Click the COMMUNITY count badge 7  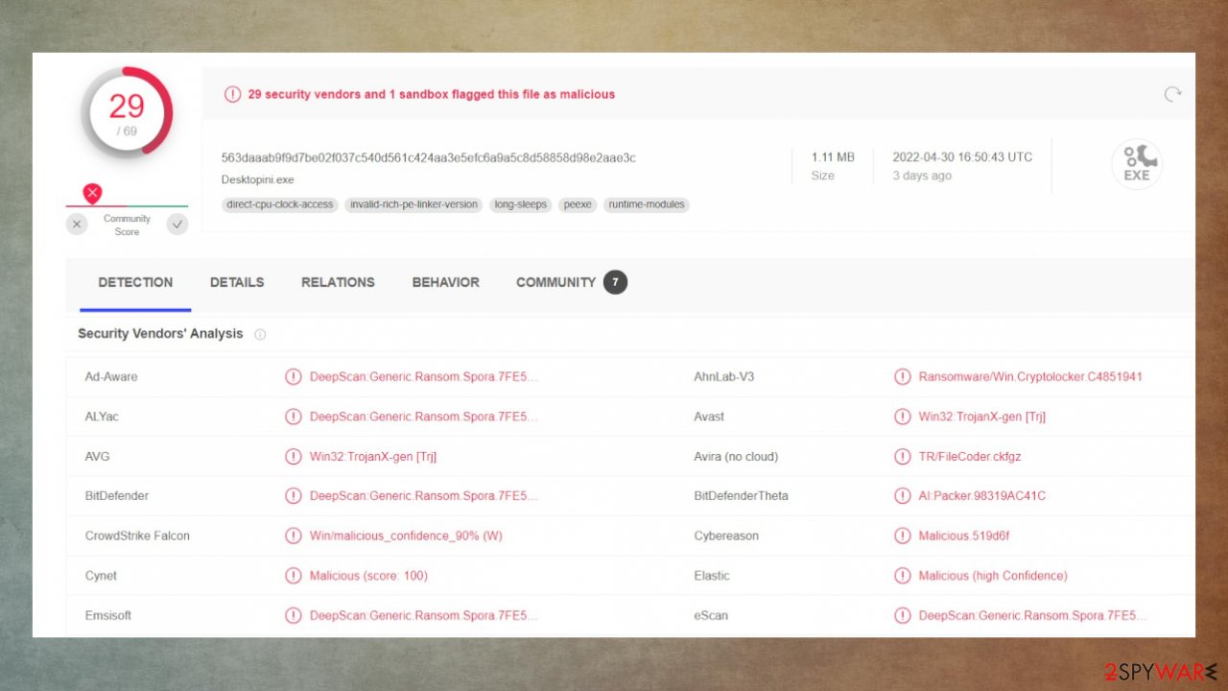click(x=615, y=282)
